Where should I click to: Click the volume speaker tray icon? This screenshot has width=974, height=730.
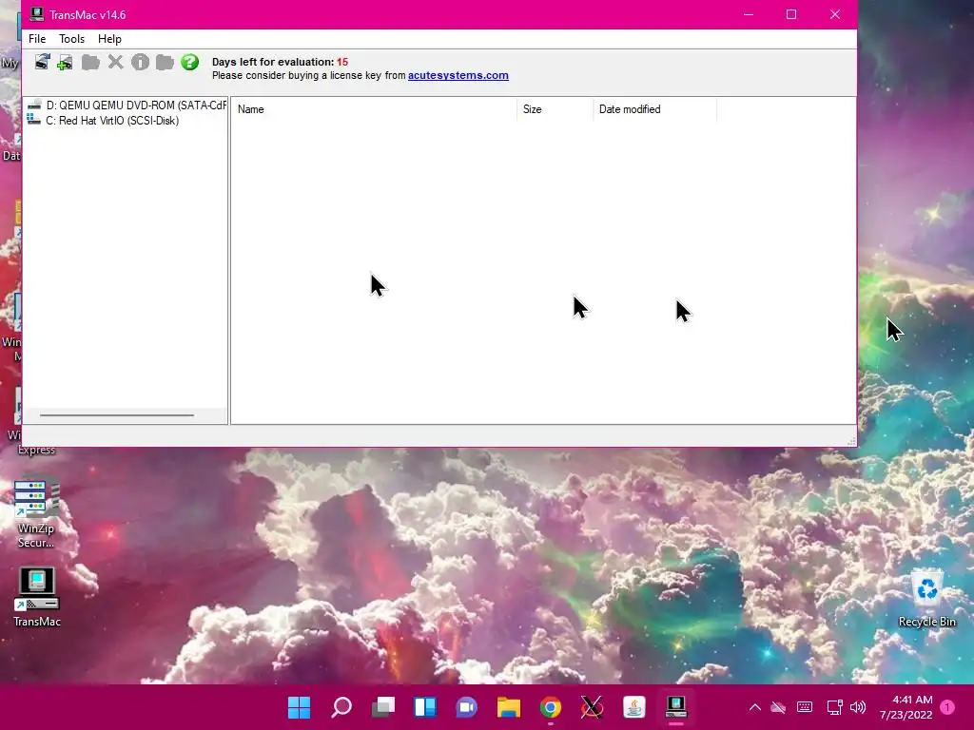pos(858,707)
